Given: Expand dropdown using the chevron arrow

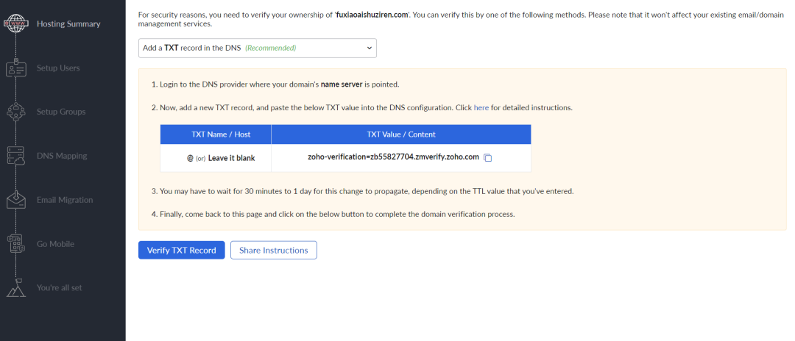Looking at the screenshot, I should [x=369, y=48].
